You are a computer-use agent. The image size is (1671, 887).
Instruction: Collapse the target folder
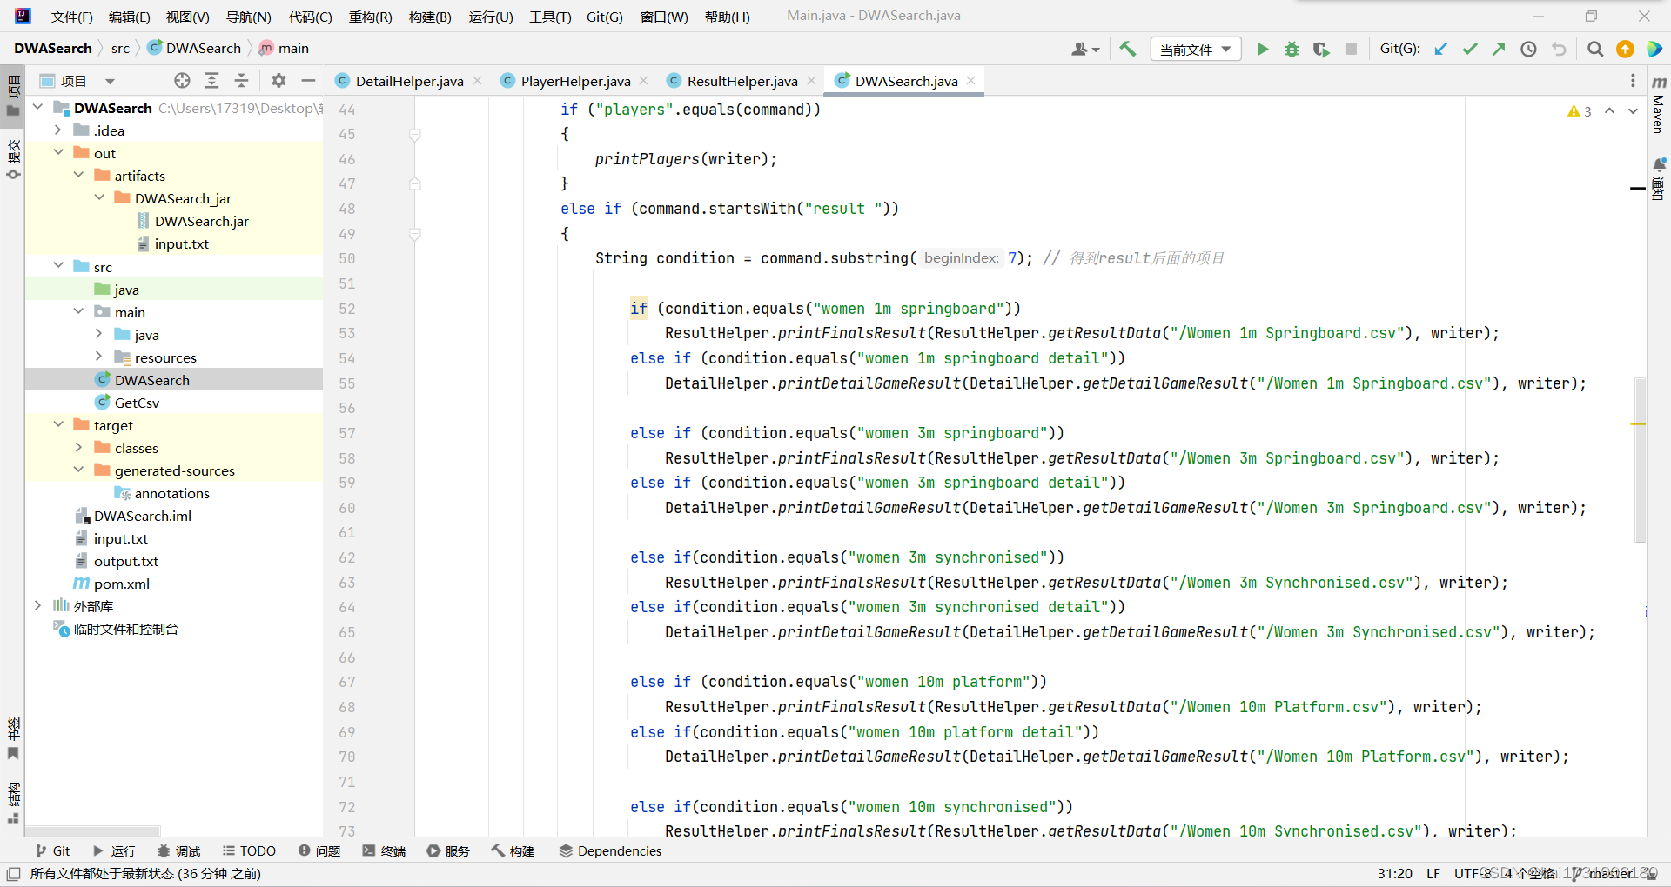pyautogui.click(x=58, y=425)
